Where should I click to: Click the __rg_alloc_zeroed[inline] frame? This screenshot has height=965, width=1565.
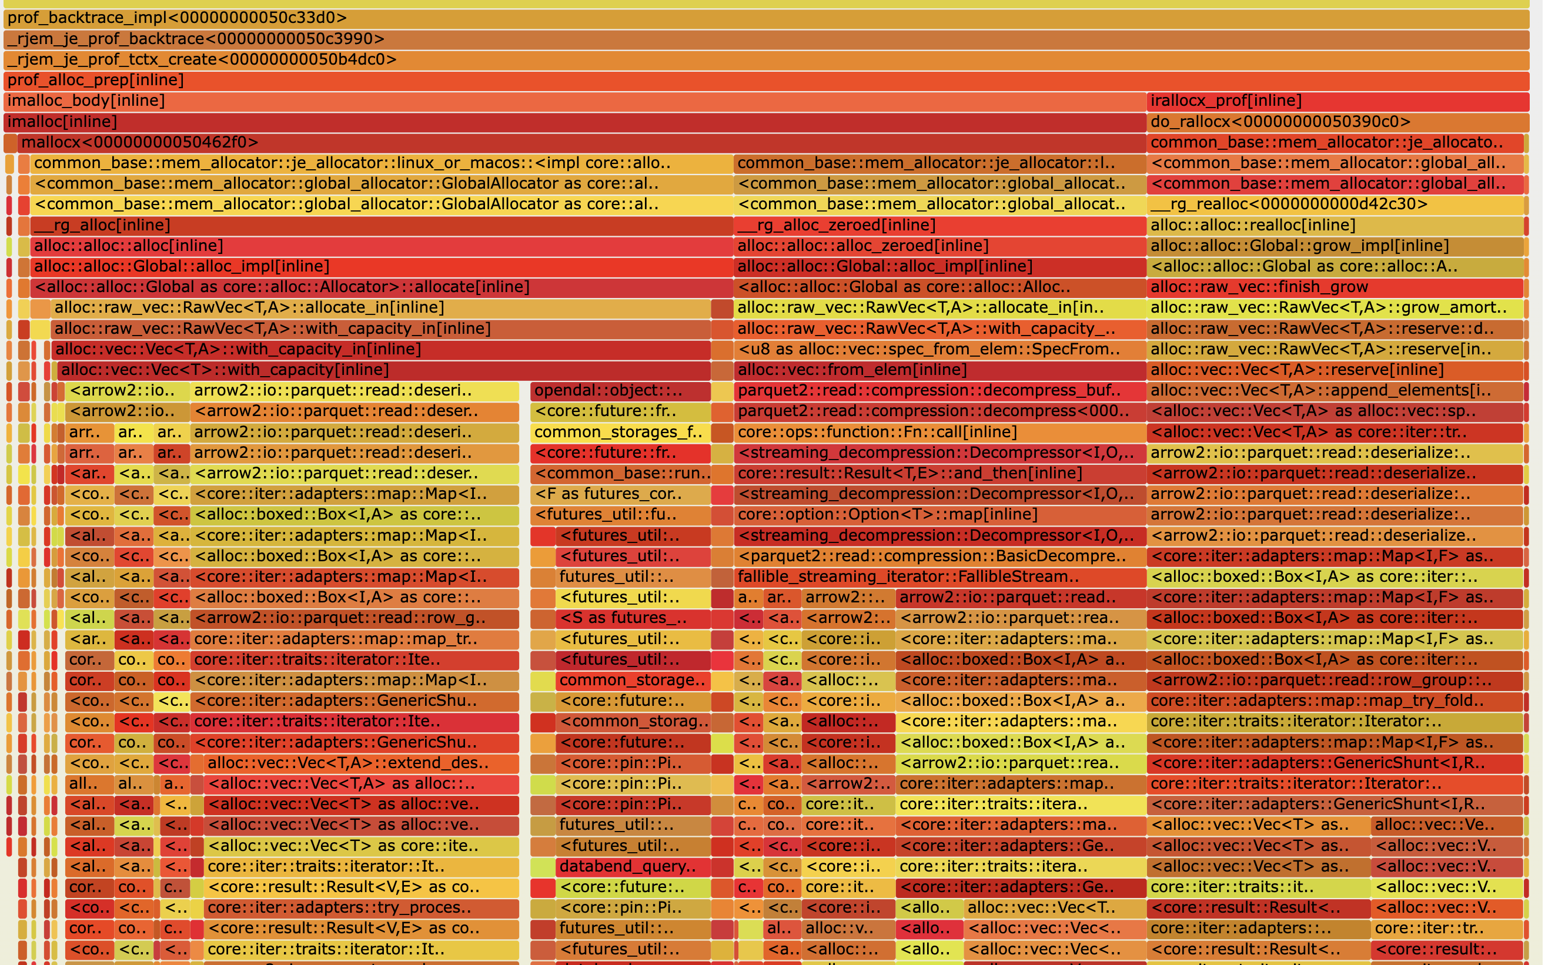point(939,225)
